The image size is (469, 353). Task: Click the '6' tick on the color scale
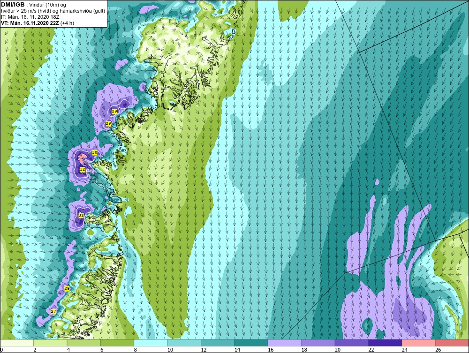(x=102, y=350)
